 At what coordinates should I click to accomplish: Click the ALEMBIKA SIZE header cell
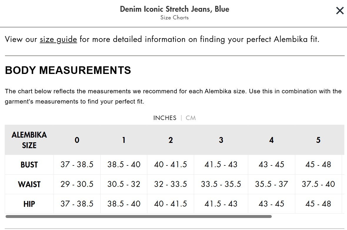(29, 140)
